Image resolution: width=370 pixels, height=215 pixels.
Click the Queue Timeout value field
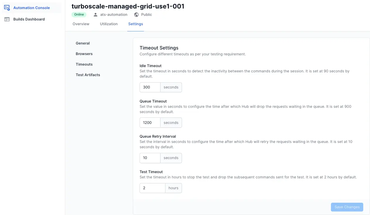pyautogui.click(x=150, y=122)
